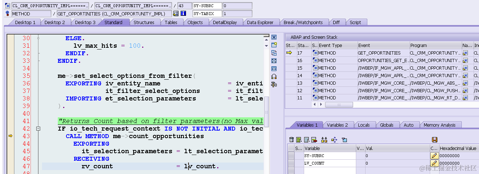Switch to the Structures tab

pyautogui.click(x=144, y=22)
